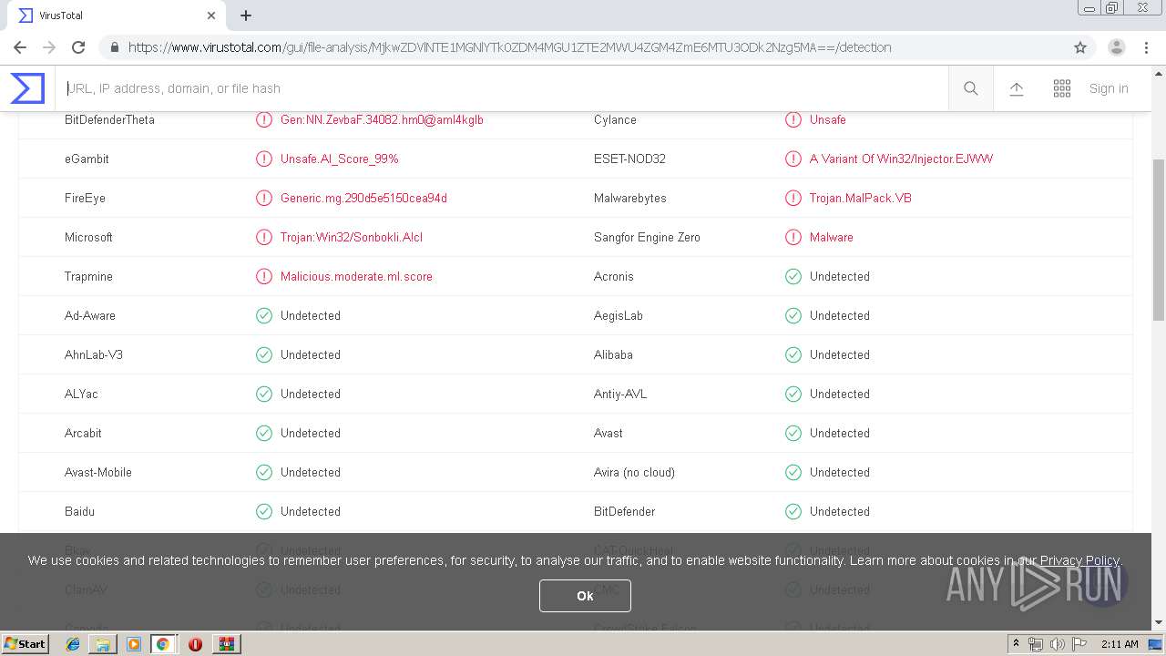Accept cookies with the Ok button
The width and height of the screenshot is (1166, 656).
(x=585, y=596)
